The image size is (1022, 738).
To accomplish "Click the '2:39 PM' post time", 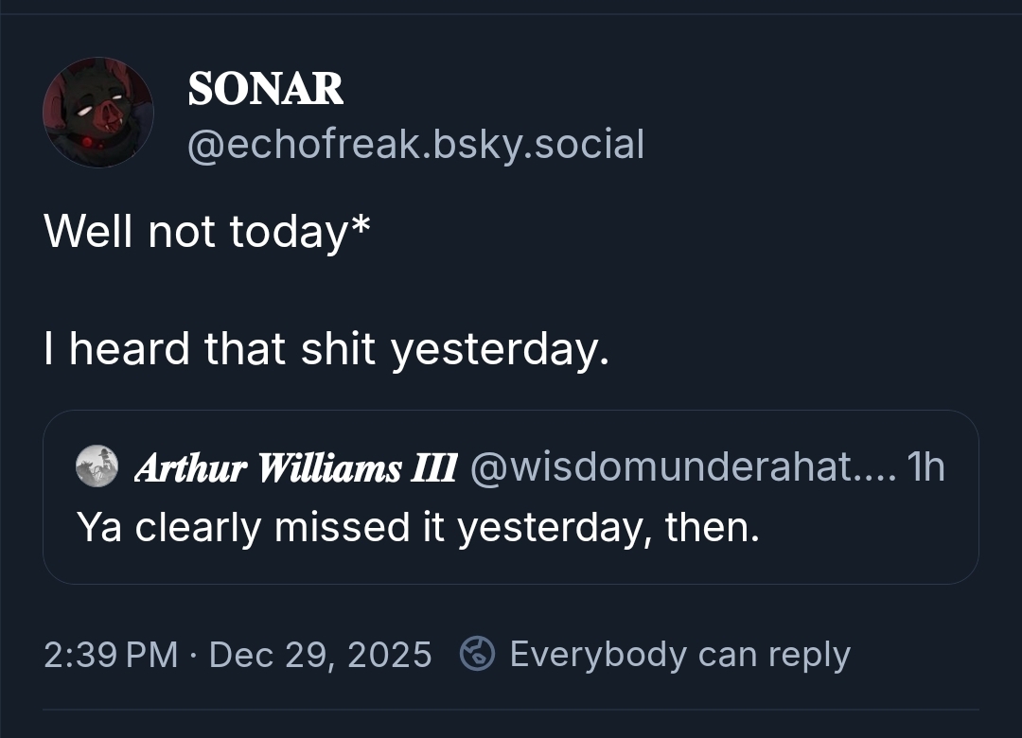I will (x=111, y=654).
